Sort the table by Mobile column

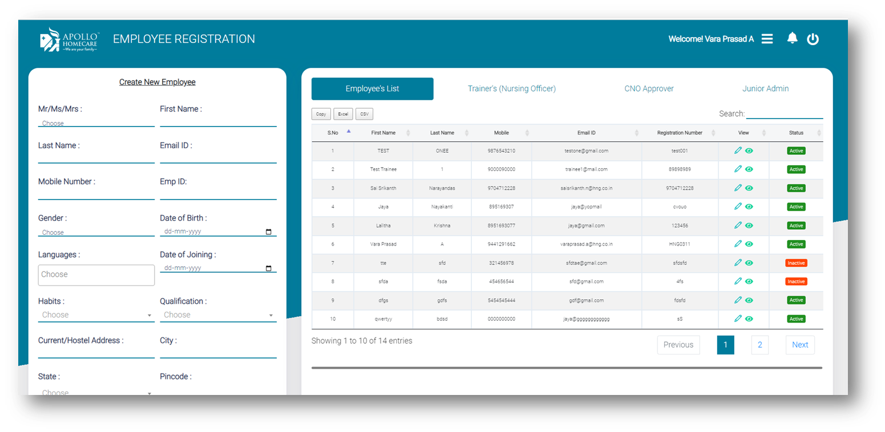(x=501, y=132)
